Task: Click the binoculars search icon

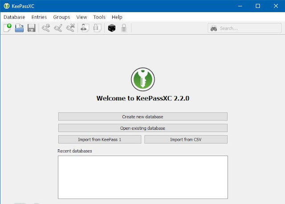Action: pos(214,28)
